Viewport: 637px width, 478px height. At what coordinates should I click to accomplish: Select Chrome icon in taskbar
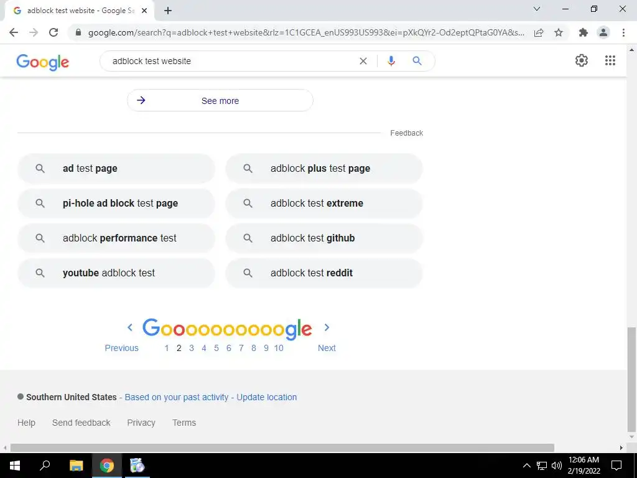point(107,466)
